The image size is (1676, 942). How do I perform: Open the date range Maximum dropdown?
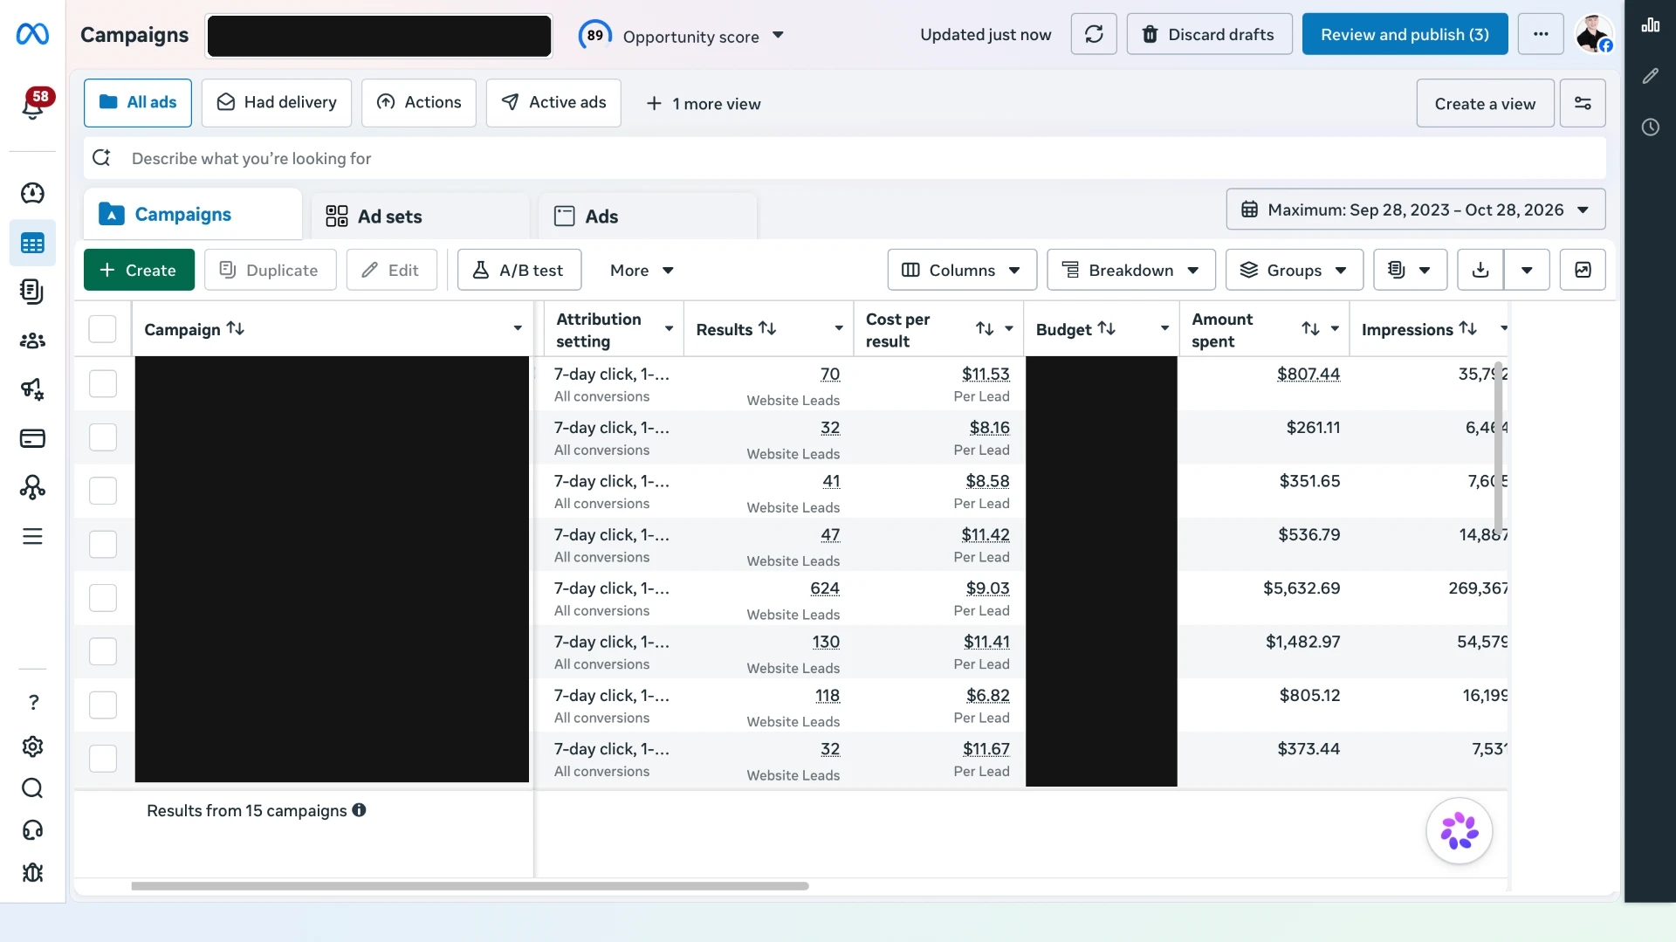(1415, 210)
